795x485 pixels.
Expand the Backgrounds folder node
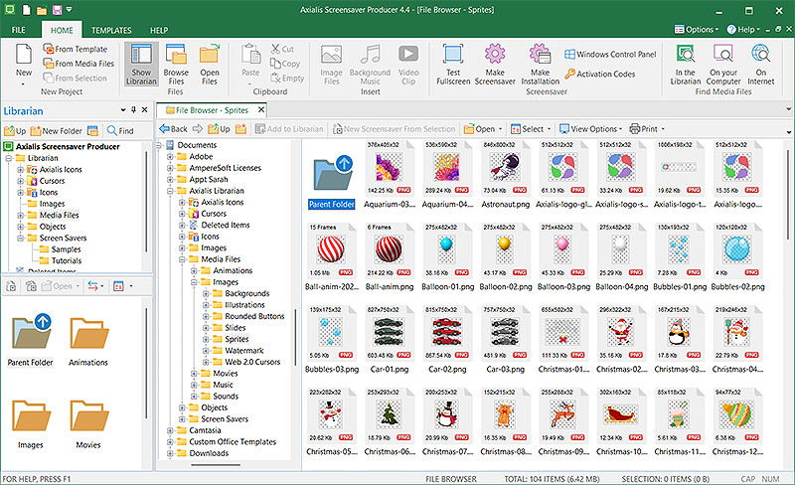point(206,294)
